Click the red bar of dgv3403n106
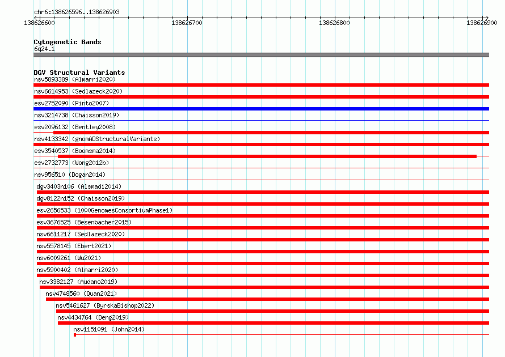Viewport: 505px width, 357px height. pos(263,192)
